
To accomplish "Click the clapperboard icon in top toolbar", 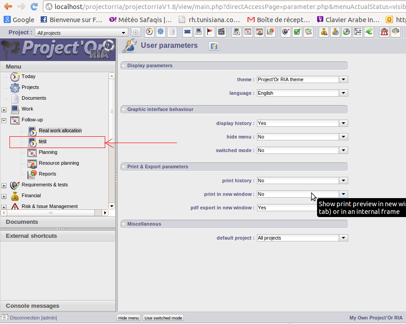I will (221, 32).
